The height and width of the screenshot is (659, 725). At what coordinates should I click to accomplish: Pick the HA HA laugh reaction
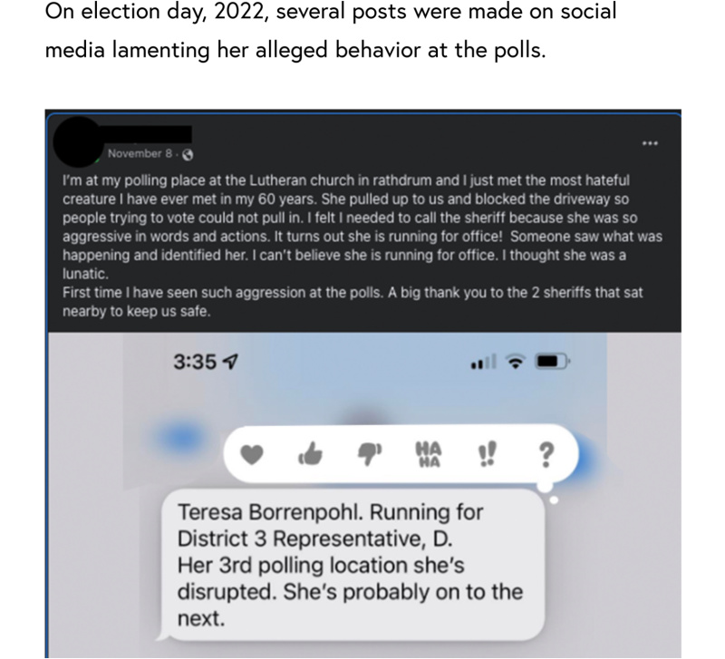pos(429,454)
